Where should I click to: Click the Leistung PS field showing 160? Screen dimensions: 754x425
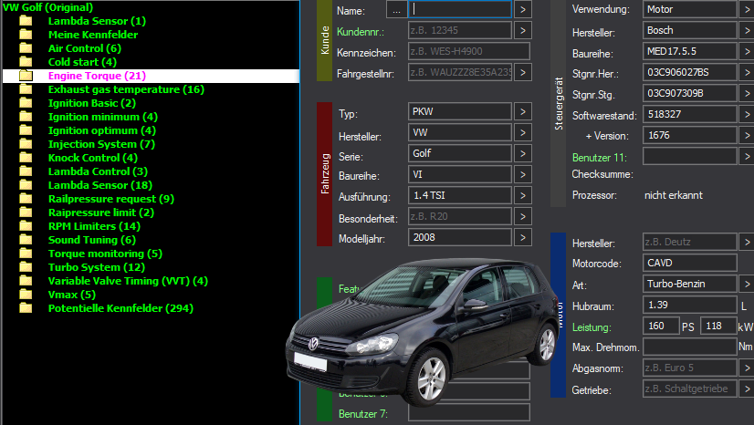(x=661, y=327)
